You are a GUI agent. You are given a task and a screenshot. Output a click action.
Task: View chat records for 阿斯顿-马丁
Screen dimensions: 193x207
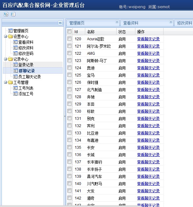click(148, 61)
